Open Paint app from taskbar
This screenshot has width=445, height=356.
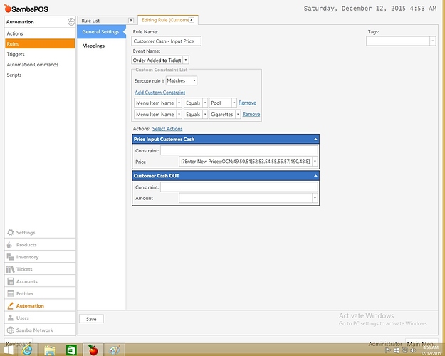(x=115, y=350)
